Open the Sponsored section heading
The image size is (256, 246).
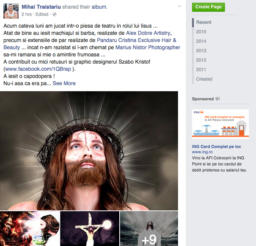coord(203,99)
